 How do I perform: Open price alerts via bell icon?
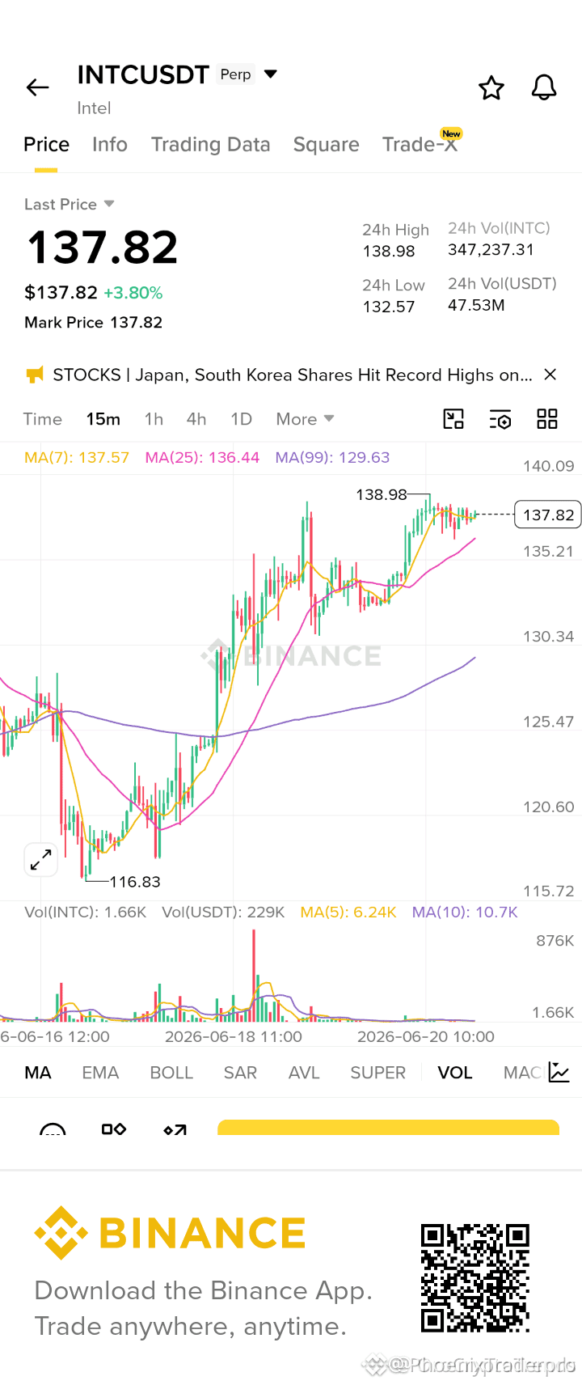point(544,87)
